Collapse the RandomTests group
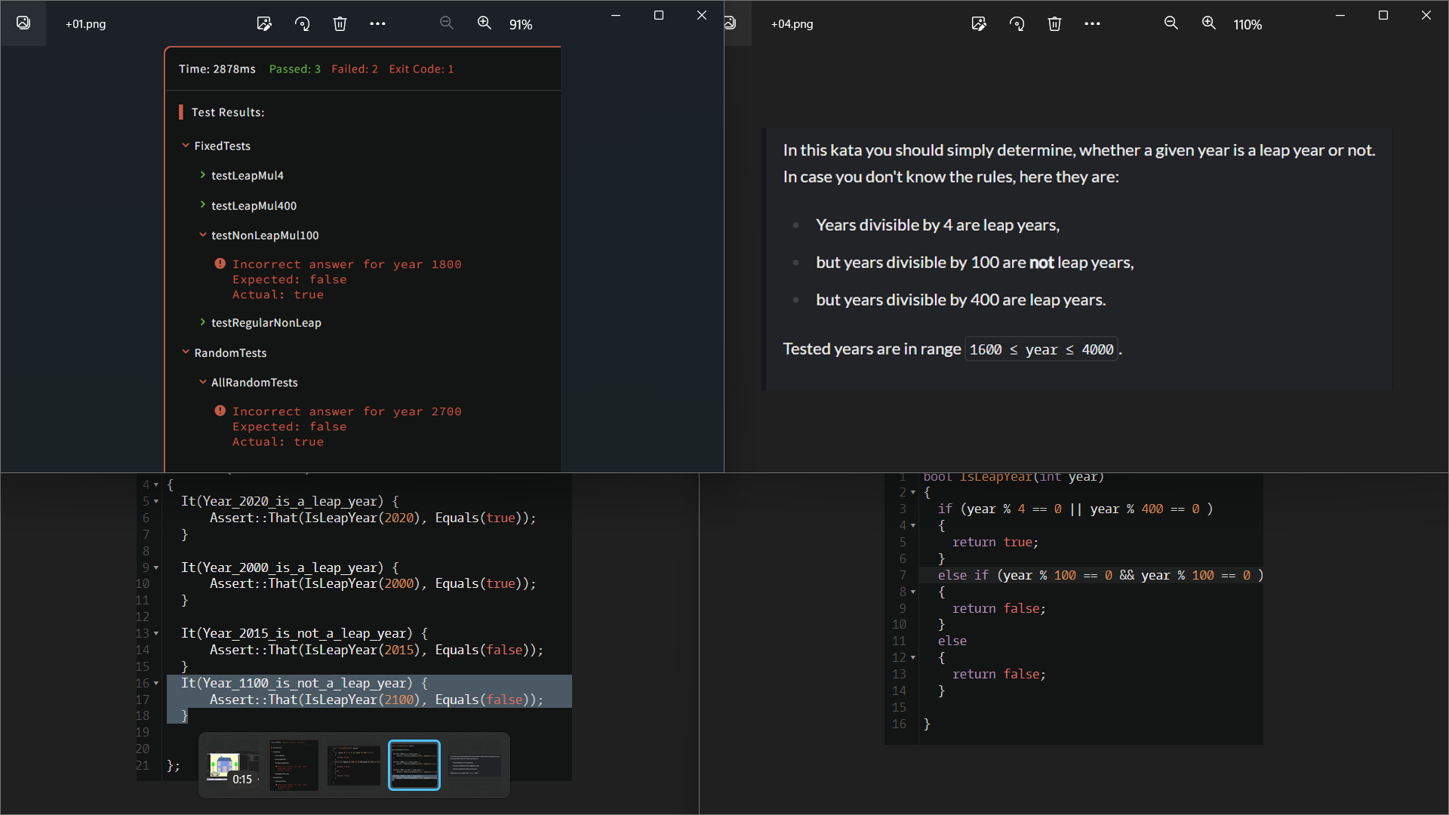This screenshot has width=1449, height=815. click(186, 352)
